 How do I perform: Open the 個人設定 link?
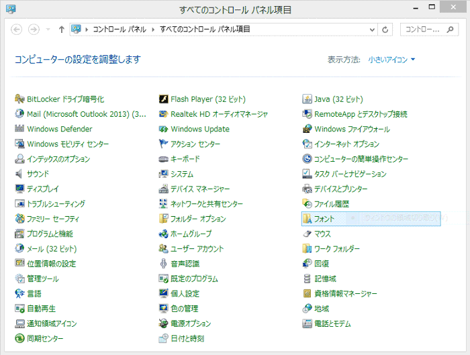185,293
